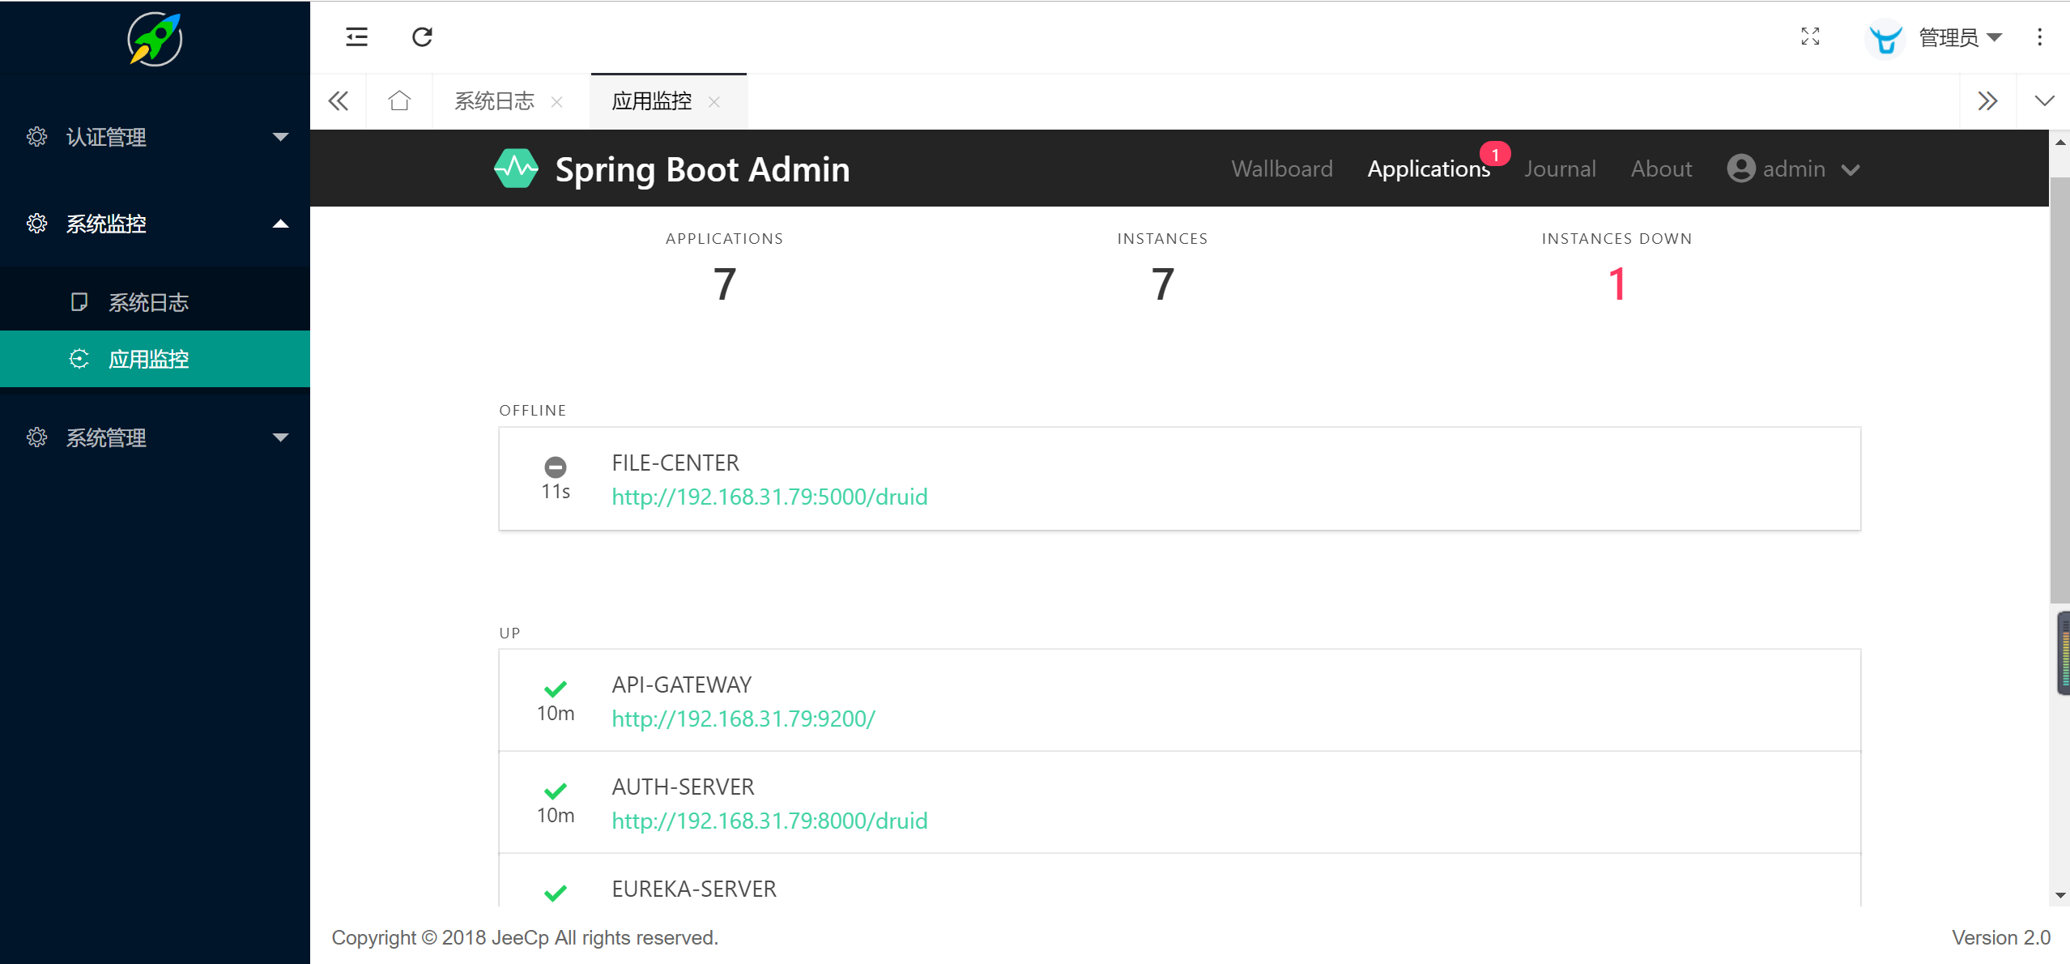Open the vertical three-dot more menu
Image resolution: width=2070 pixels, height=964 pixels.
2039,37
